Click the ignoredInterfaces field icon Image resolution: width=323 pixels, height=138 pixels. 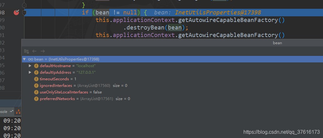(x=36, y=86)
